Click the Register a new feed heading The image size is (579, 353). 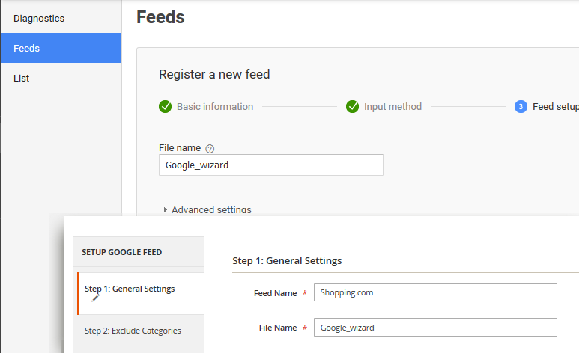pos(214,74)
